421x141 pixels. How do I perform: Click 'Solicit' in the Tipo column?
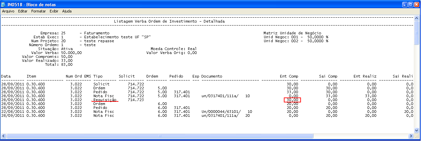101,84
